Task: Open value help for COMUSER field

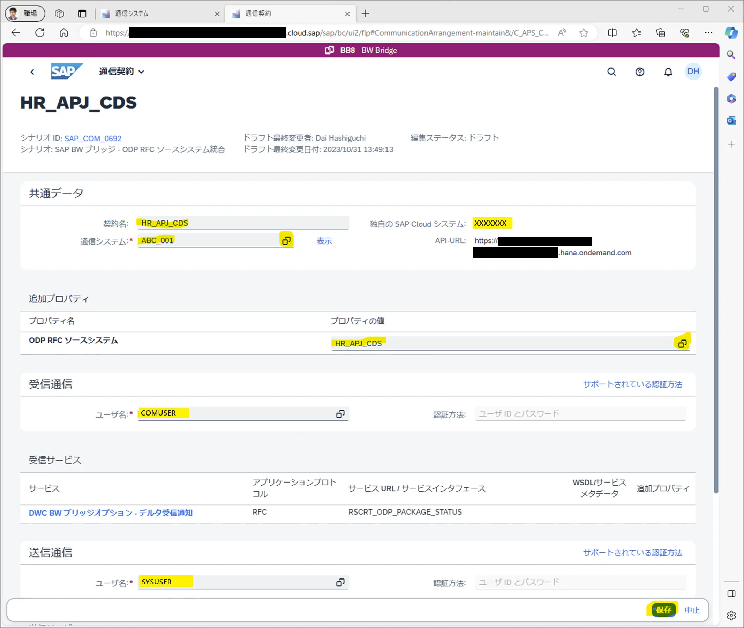Action: [340, 414]
